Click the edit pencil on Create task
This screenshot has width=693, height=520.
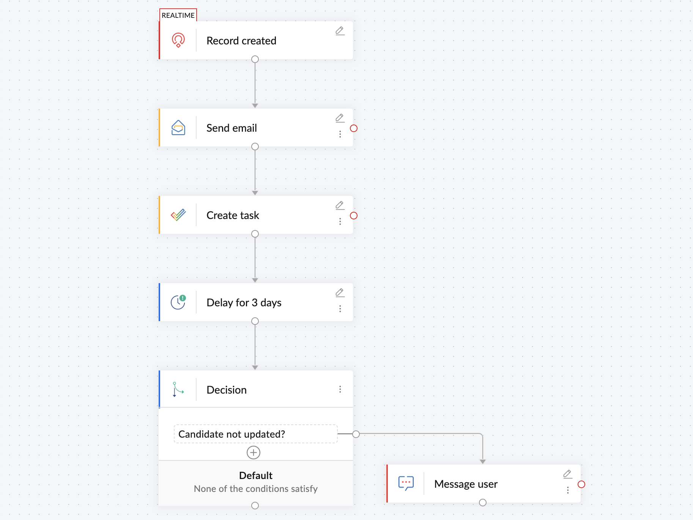point(340,205)
